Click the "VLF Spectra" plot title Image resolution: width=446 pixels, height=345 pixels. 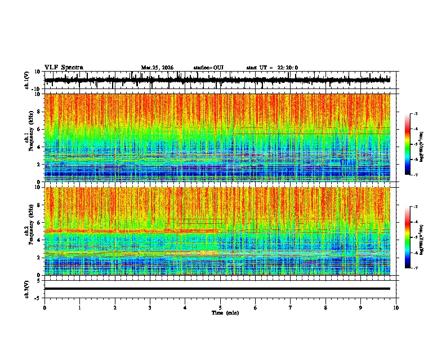point(64,68)
